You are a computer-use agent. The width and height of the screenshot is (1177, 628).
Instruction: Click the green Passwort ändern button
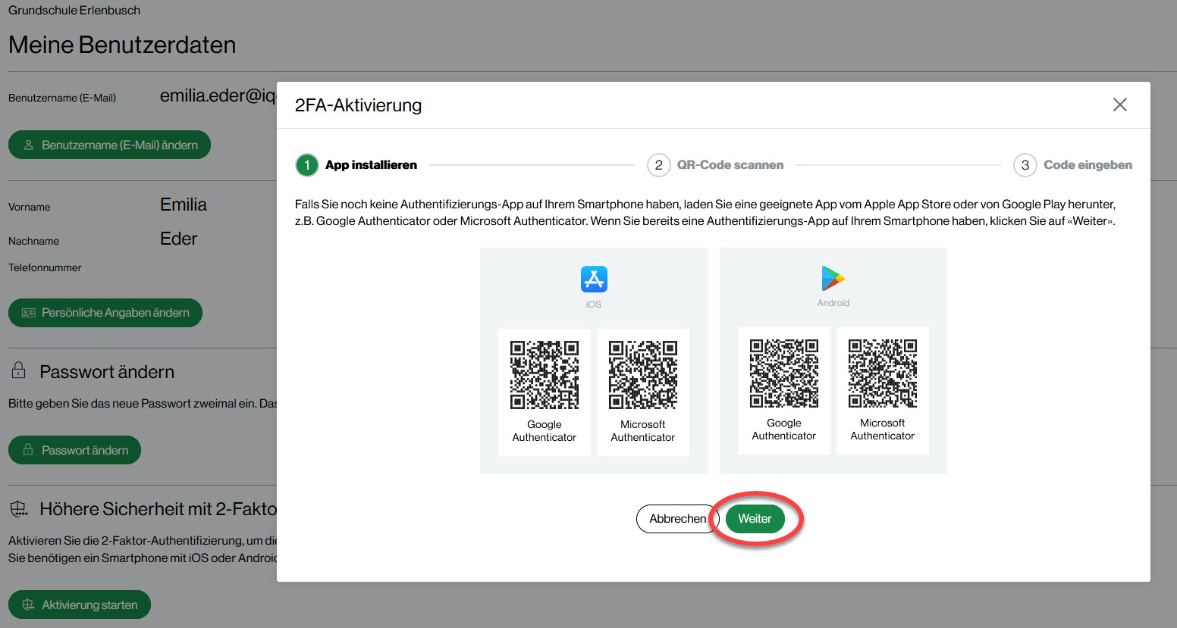click(x=74, y=450)
